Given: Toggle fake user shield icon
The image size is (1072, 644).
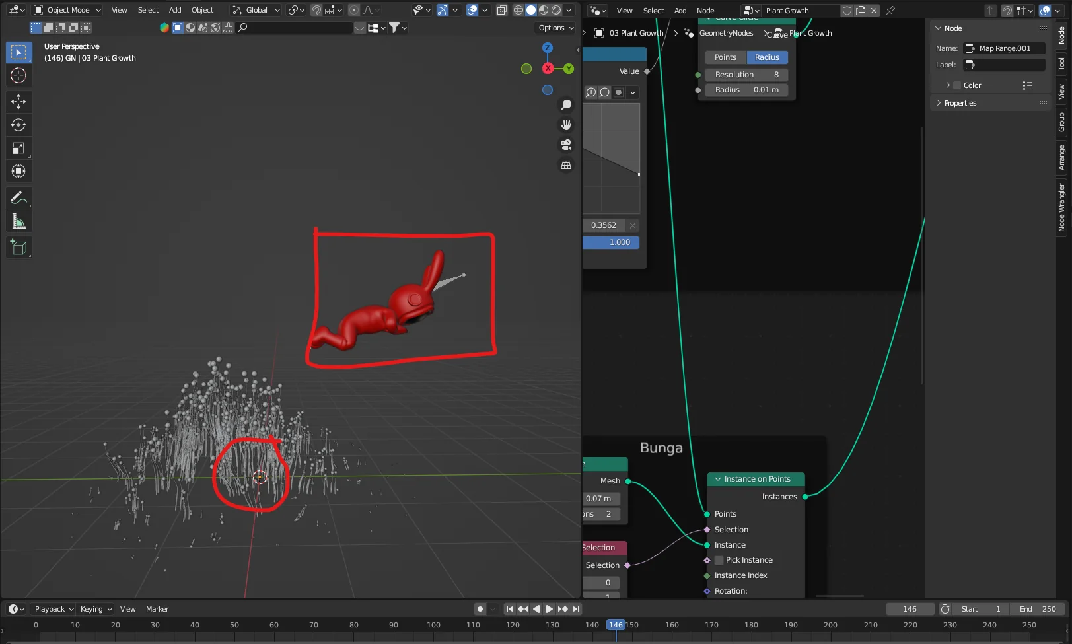Looking at the screenshot, I should click(x=847, y=11).
